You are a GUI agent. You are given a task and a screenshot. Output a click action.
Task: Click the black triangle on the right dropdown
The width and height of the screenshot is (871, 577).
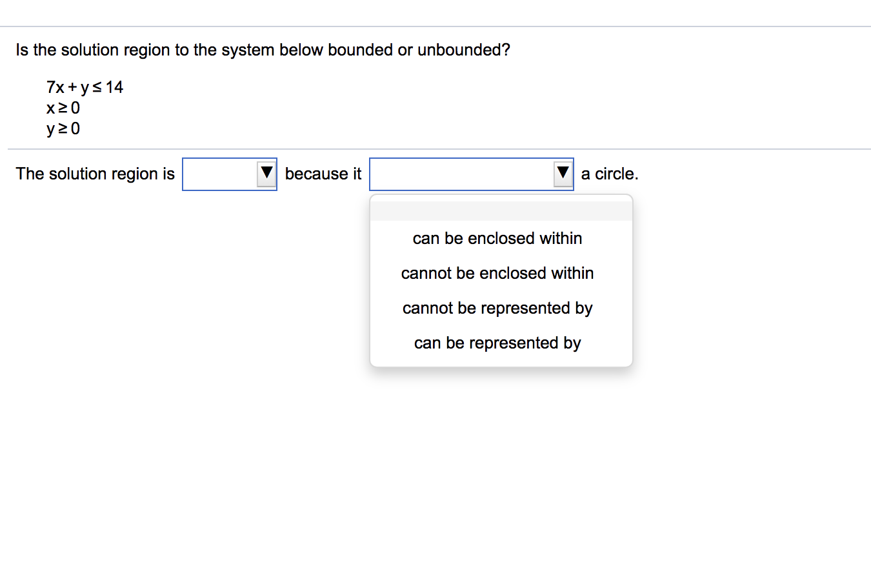coord(562,173)
